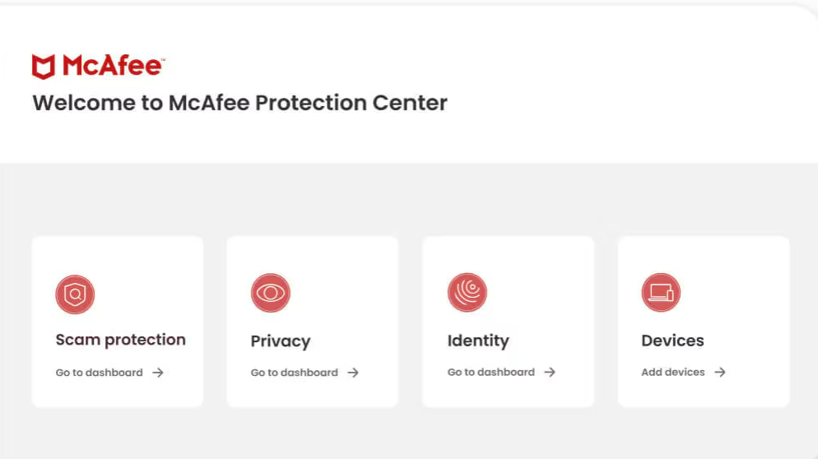This screenshot has height=459, width=818.
Task: Click the Devices card title
Action: tap(672, 341)
